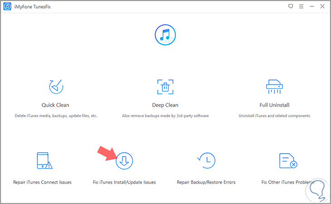Open the hamburger menu in title bar

click(x=301, y=6)
